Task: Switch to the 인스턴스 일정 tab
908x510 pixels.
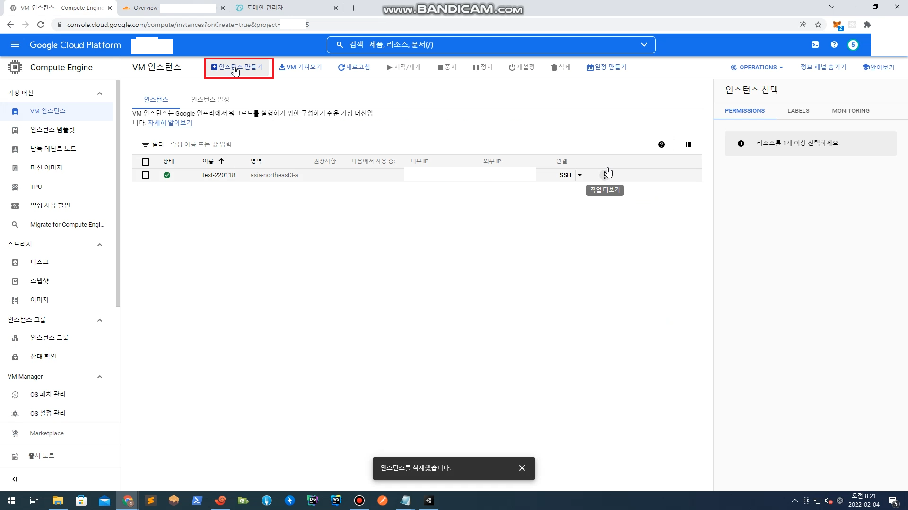Action: click(210, 99)
